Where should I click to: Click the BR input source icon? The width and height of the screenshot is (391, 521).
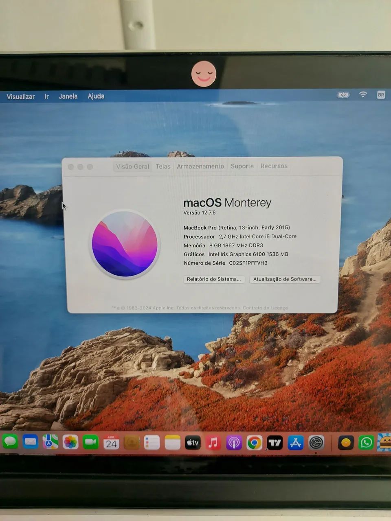(x=381, y=94)
